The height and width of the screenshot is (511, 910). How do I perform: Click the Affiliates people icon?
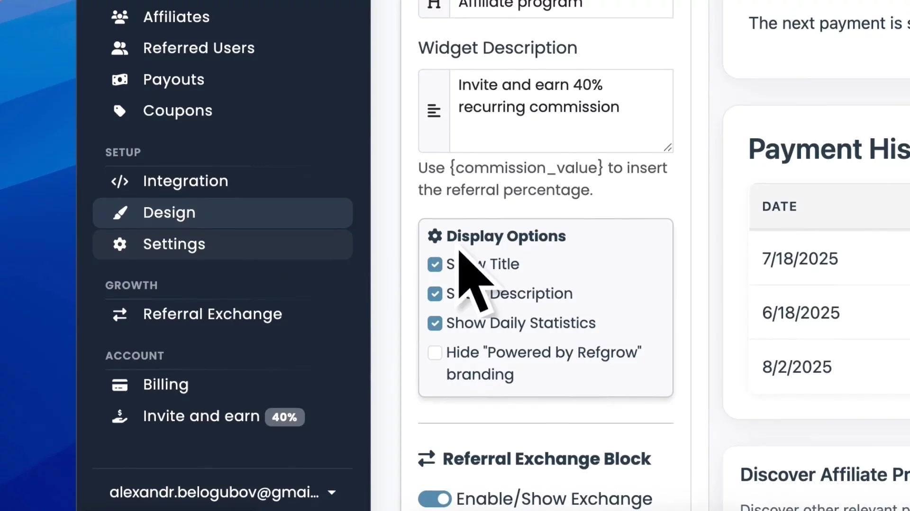pos(119,17)
